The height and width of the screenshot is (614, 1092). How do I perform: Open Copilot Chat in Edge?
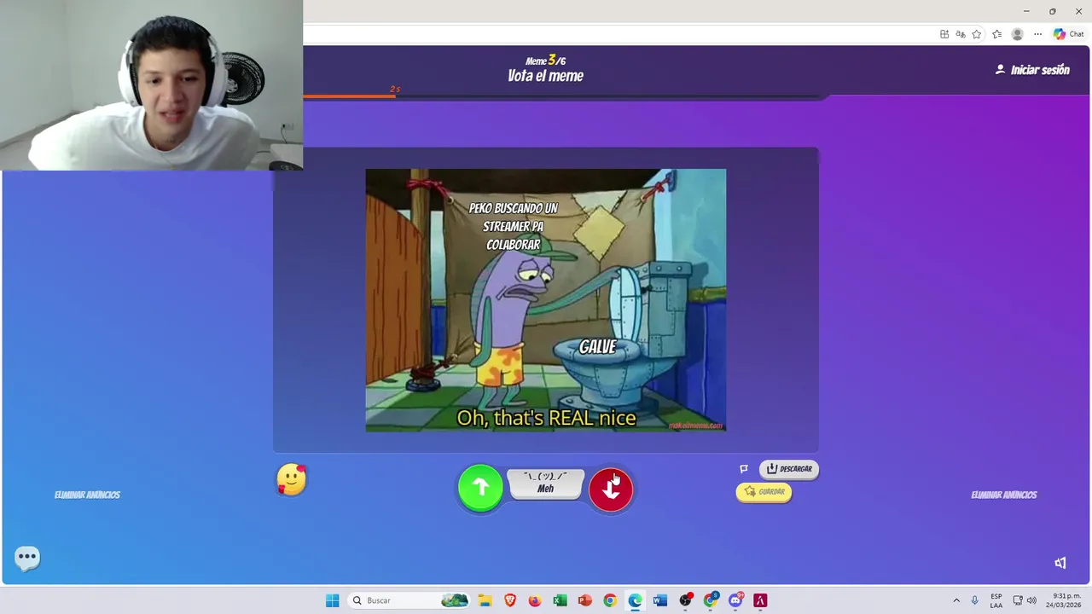coord(1069,34)
